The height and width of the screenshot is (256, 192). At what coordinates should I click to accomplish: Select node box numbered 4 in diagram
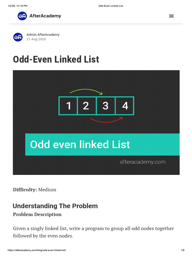point(125,106)
